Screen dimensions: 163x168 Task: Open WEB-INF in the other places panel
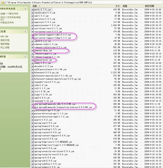click(4, 36)
